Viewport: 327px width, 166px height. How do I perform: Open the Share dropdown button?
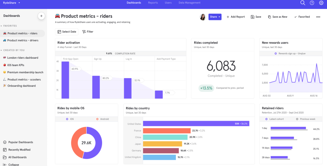coord(215,17)
